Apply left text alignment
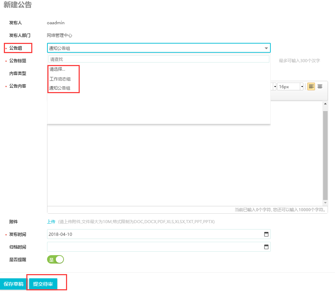 pyautogui.click(x=311, y=86)
